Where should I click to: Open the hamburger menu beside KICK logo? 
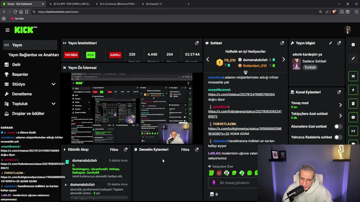click(8, 30)
